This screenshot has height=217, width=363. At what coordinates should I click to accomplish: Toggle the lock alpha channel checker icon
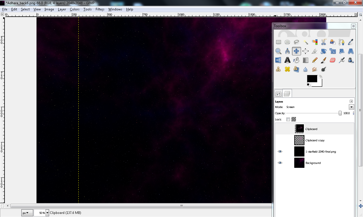(294, 119)
